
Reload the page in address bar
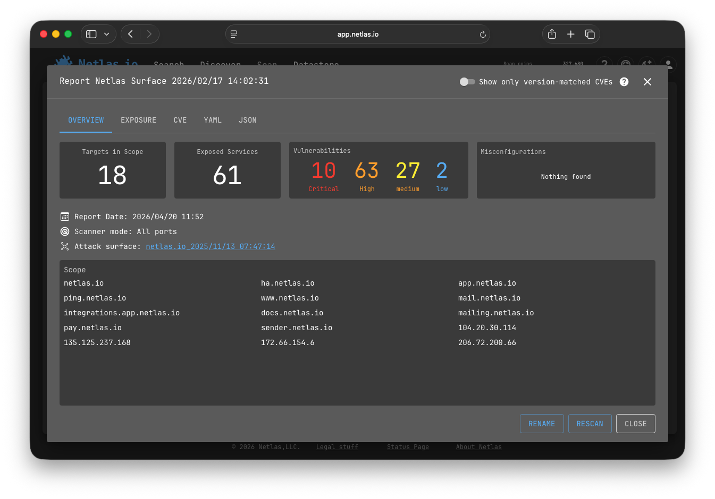(483, 35)
